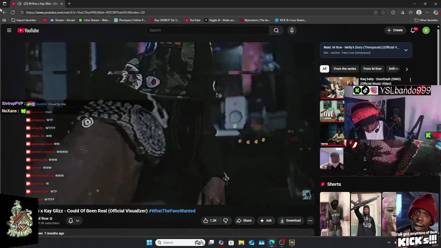The image size is (441, 248).
Task: Open the Copilot sidebar icon
Action: [x=436, y=12]
